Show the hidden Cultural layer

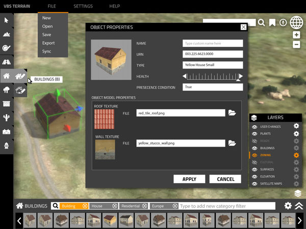click(254, 162)
